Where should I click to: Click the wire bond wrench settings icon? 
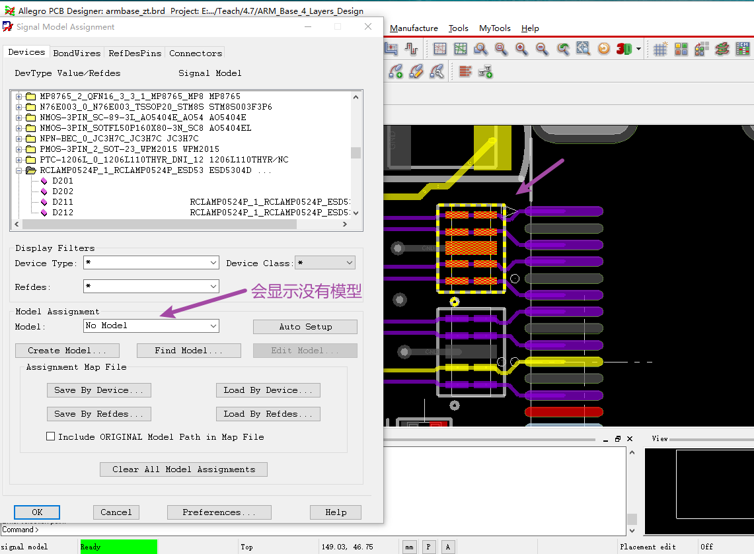[x=437, y=72]
